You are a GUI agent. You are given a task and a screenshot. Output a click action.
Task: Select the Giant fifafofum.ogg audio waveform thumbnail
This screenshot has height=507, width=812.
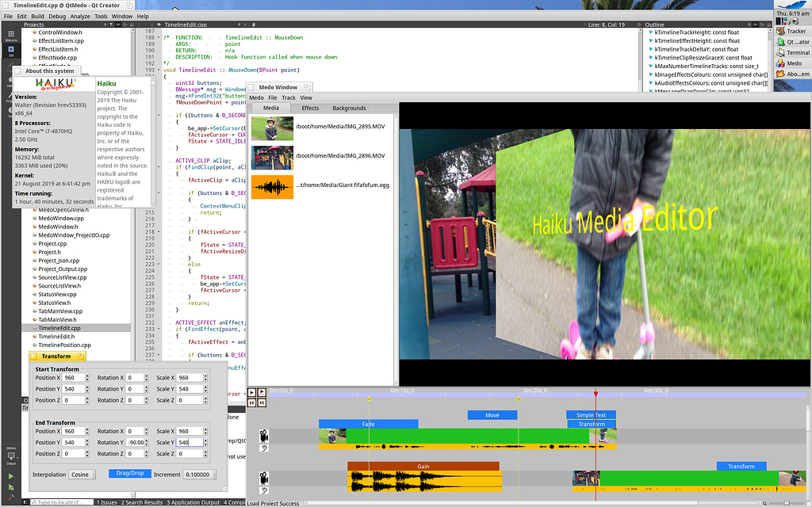(273, 187)
